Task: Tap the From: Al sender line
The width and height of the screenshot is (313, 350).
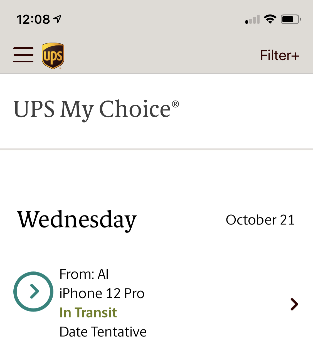Action: [84, 274]
